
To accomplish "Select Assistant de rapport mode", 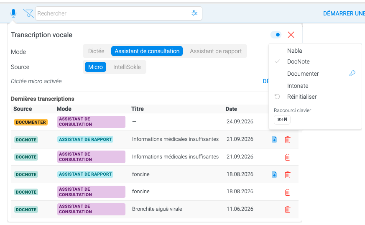I will tap(216, 51).
